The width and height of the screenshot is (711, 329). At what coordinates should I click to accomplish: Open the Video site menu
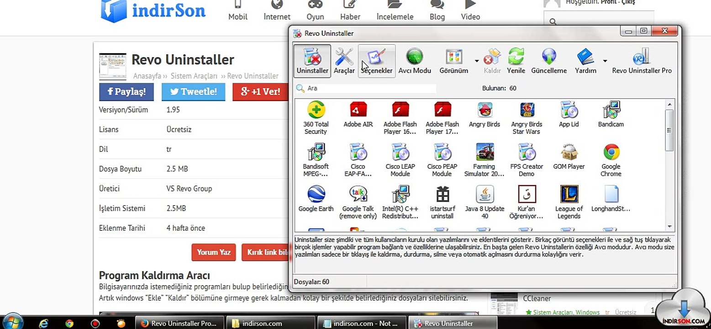(x=470, y=11)
